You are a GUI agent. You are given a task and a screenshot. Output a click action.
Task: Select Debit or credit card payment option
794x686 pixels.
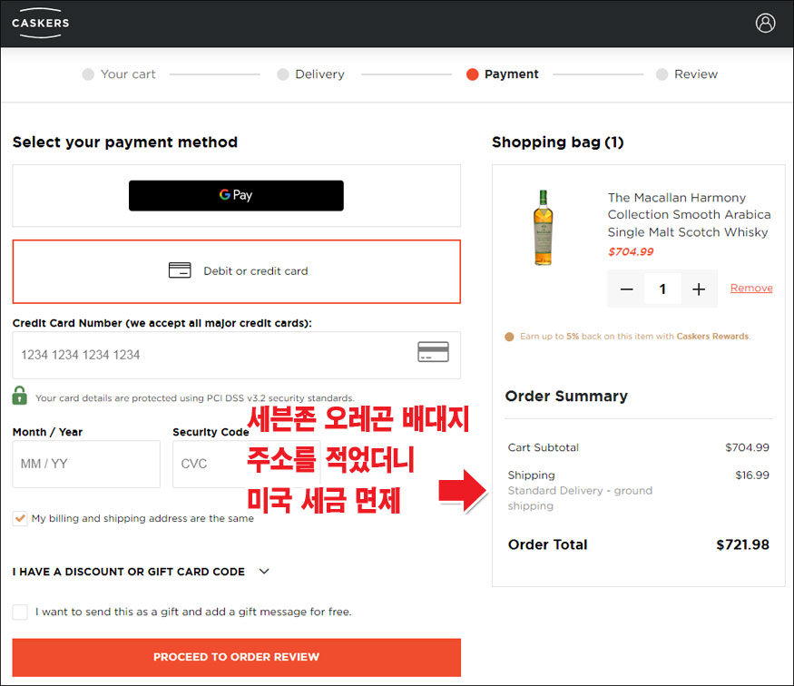tap(237, 271)
